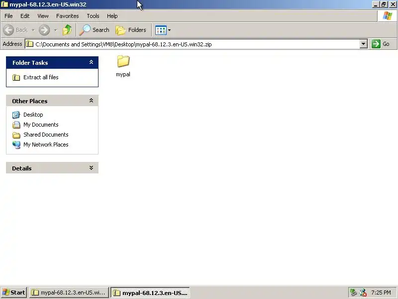398x299 pixels.
Task: Open the Forward history dropdown arrow
Action: [55, 30]
